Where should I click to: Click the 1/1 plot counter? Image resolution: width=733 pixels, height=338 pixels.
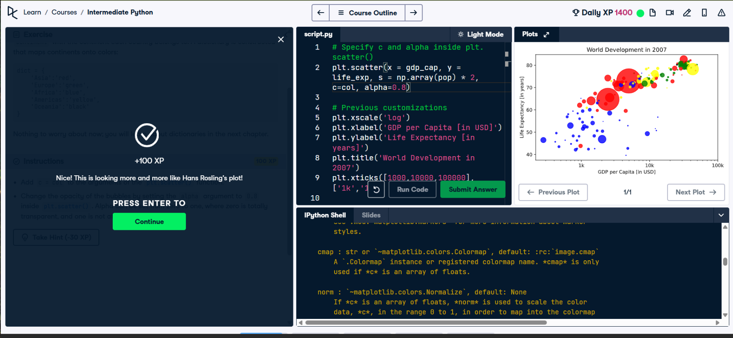[x=627, y=192]
